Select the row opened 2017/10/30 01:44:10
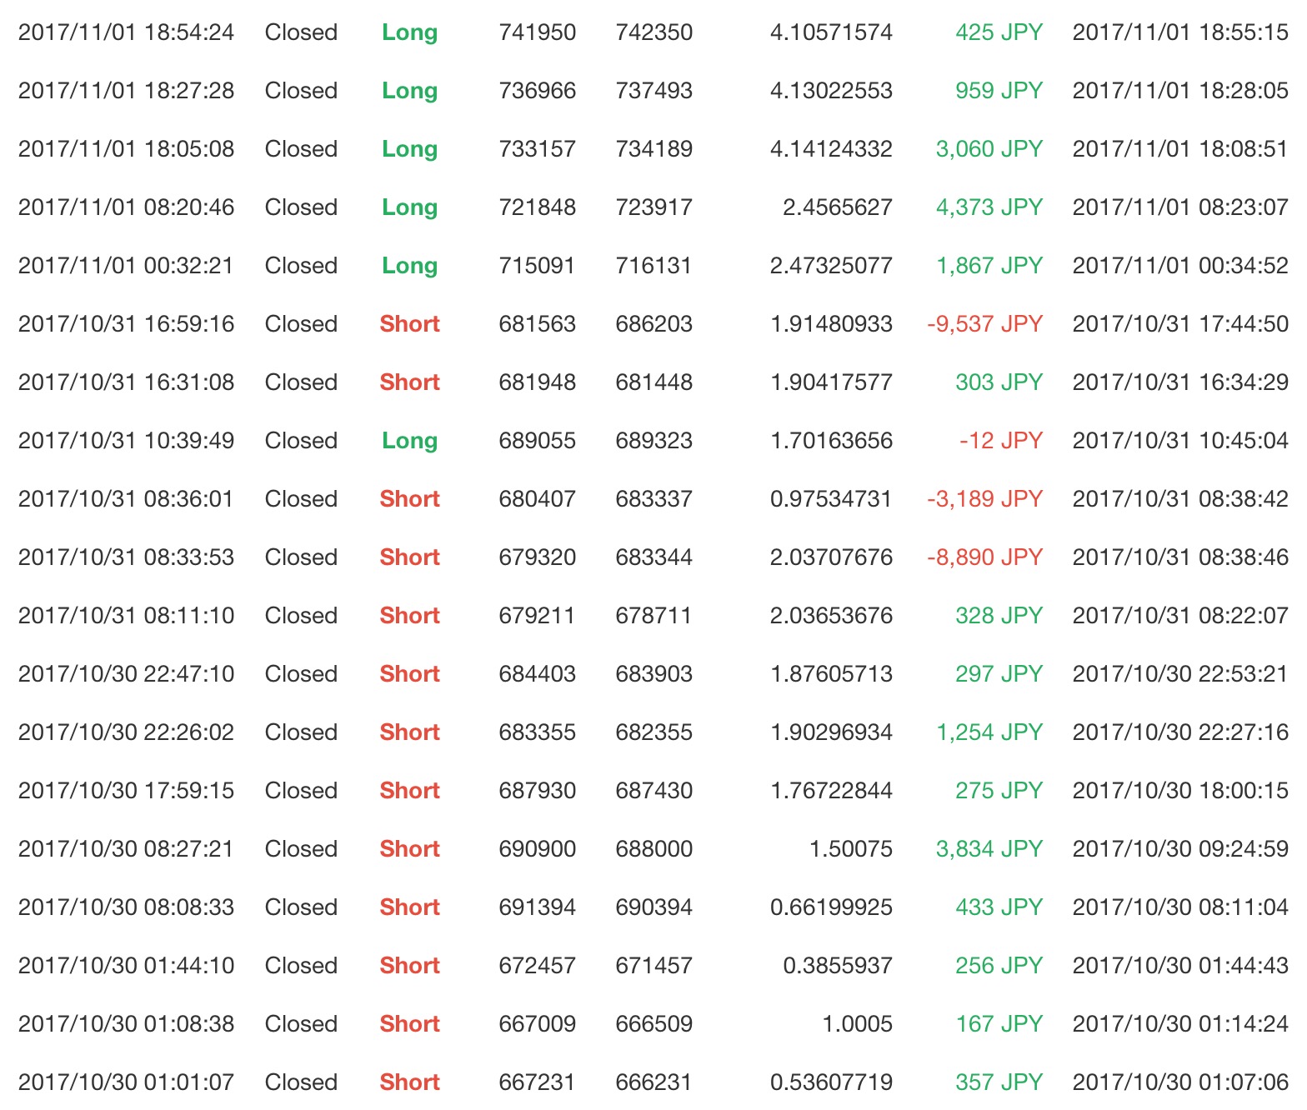 (653, 966)
